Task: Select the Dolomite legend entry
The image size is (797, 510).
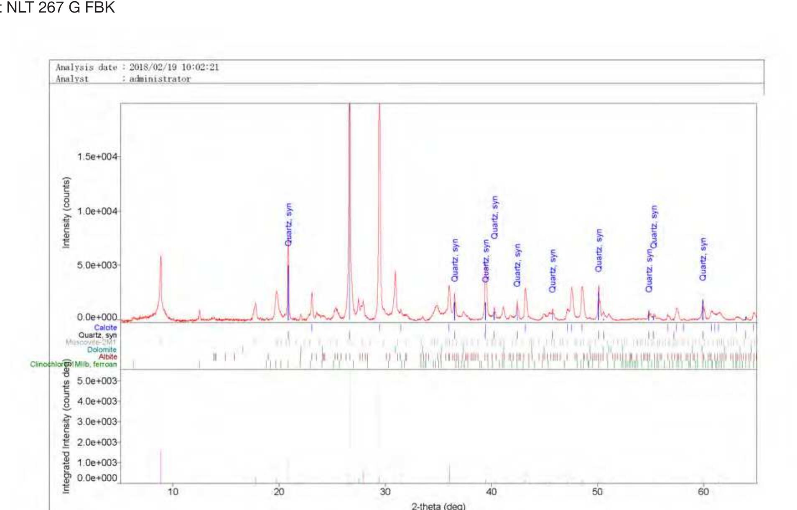Action: point(102,349)
